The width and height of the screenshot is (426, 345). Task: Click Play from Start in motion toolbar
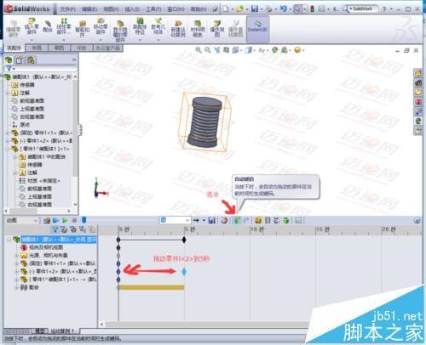[x=56, y=220]
